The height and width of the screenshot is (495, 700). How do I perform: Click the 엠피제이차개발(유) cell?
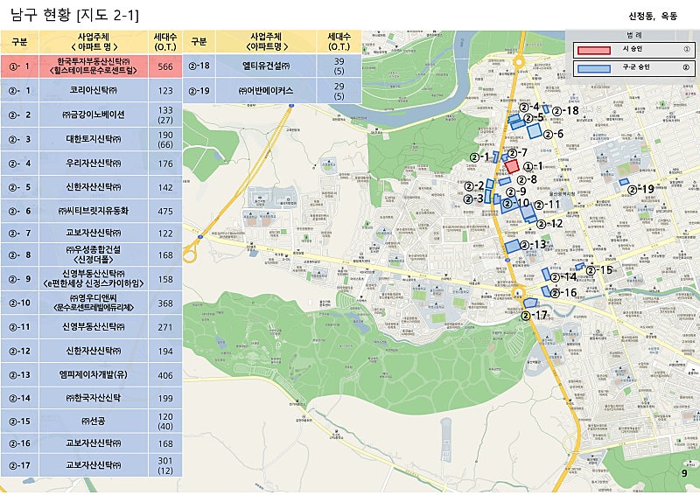94,375
